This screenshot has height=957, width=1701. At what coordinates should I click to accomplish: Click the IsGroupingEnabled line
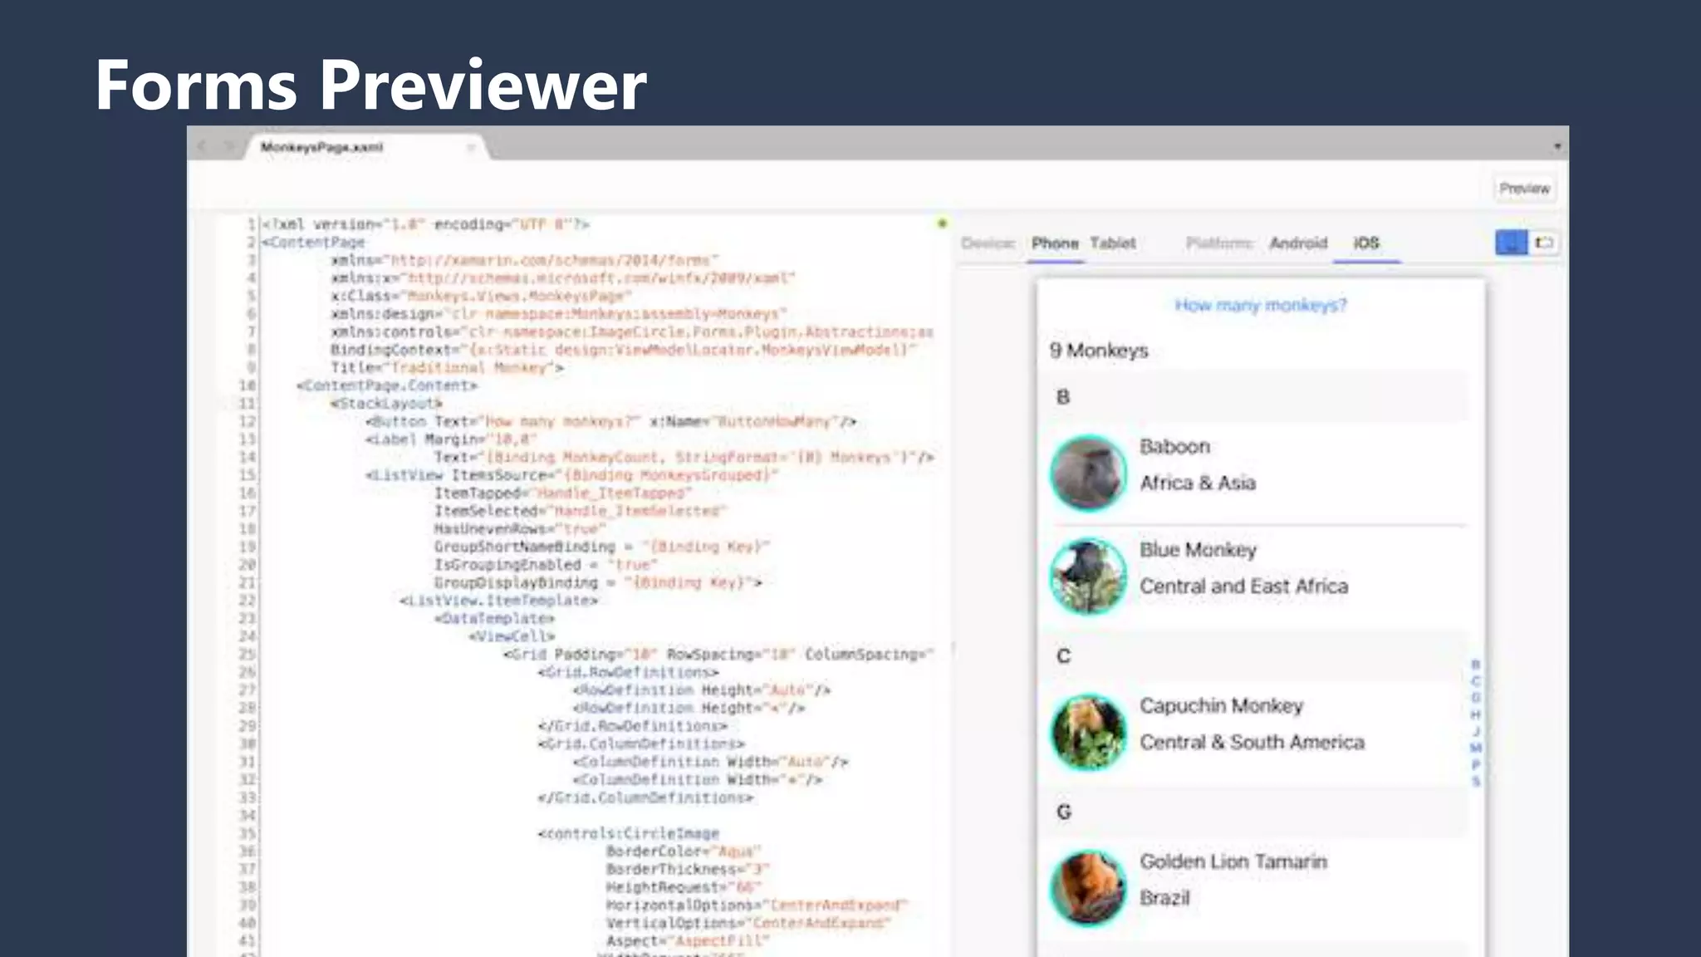click(546, 565)
